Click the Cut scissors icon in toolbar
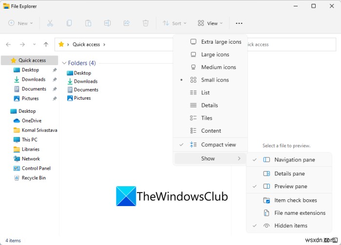Image resolution: width=341 pixels, height=245 pixels. coord(50,23)
